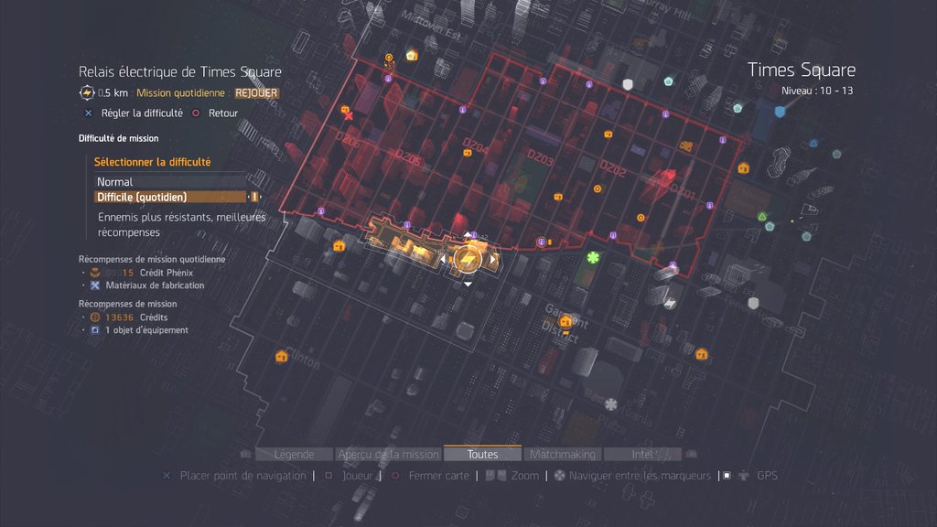Viewport: 937px width, 527px height.
Task: Click the round Crédits coin icon
Action: (94, 317)
